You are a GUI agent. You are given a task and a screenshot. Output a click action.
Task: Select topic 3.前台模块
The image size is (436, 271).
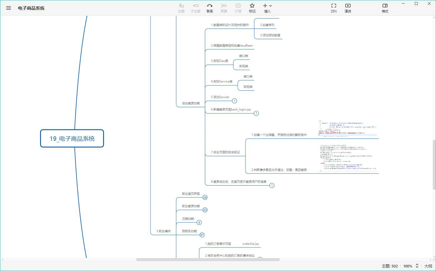pos(163,231)
